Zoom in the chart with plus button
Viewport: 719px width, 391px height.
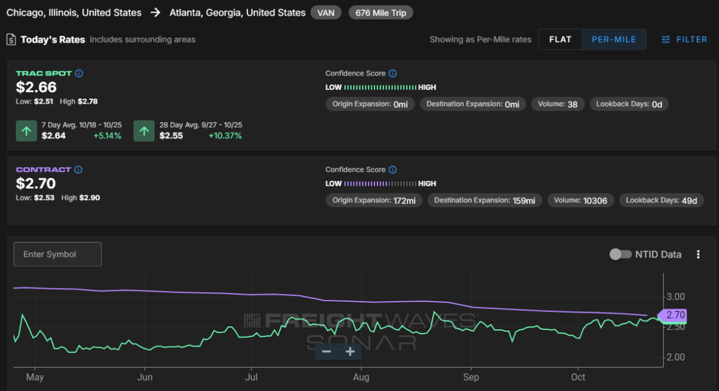(350, 351)
